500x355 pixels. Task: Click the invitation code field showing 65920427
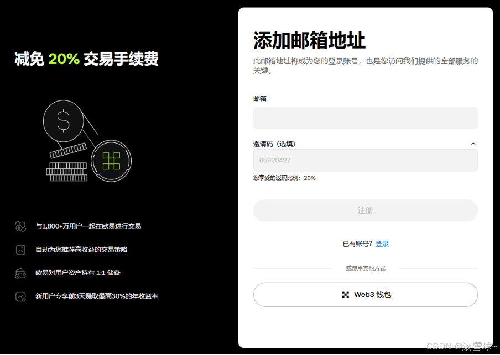366,160
